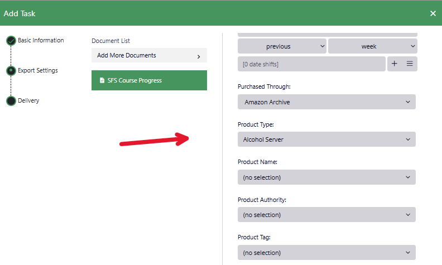Open the Product Name dropdown
This screenshot has width=442, height=265.
pos(326,177)
